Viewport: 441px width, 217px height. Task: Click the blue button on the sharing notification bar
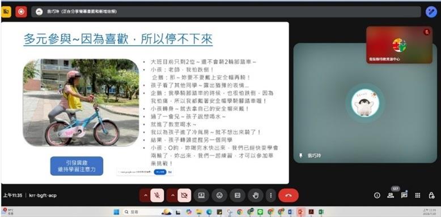point(160,172)
